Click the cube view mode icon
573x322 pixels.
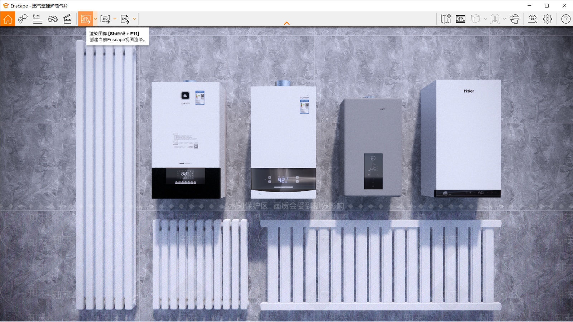[x=476, y=19]
